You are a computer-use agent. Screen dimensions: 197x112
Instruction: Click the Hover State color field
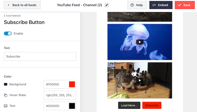tap(60, 95)
